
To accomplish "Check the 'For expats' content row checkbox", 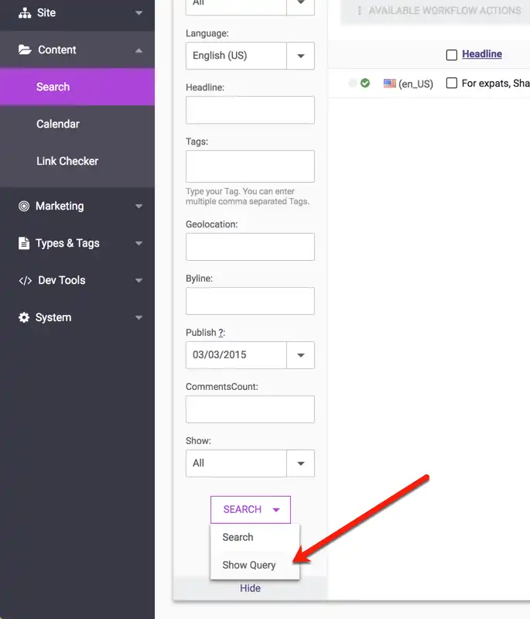I will pyautogui.click(x=452, y=84).
